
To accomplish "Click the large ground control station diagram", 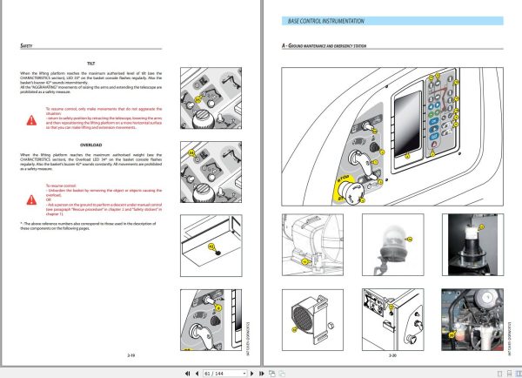I will (x=392, y=137).
